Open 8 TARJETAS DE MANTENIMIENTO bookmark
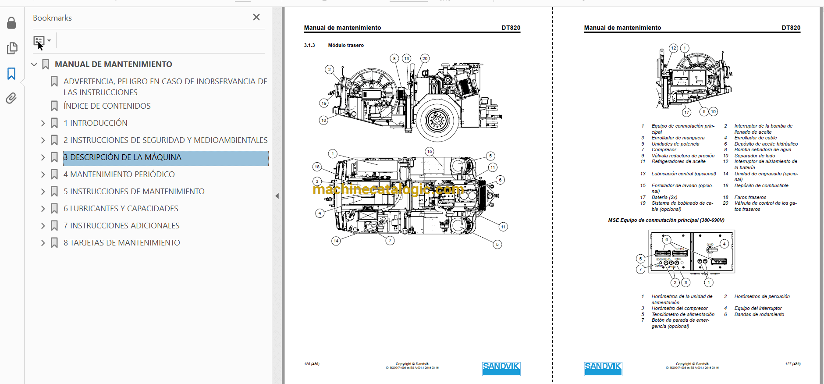 [122, 243]
